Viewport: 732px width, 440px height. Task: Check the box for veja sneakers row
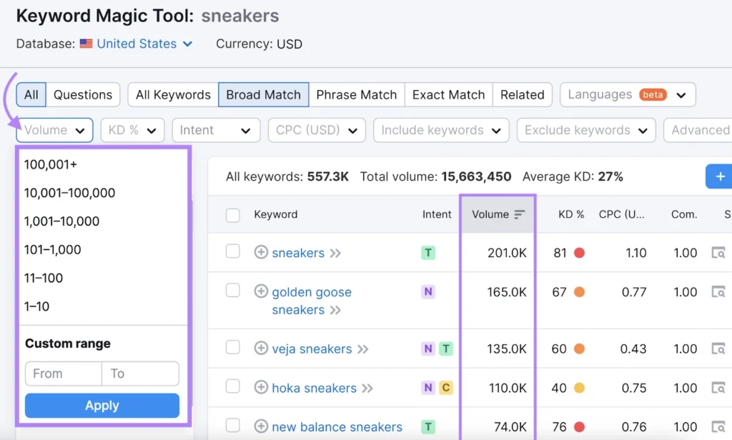point(233,347)
